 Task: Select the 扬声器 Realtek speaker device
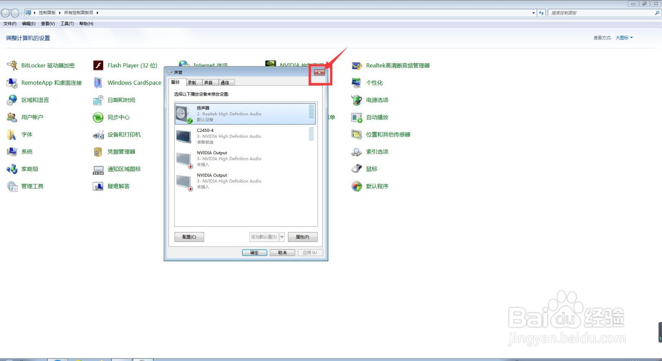click(x=245, y=114)
